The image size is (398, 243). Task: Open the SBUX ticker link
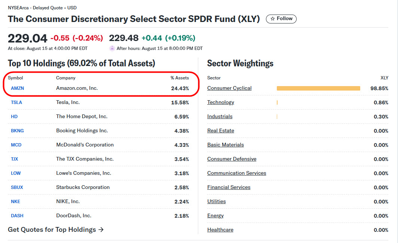(x=17, y=187)
